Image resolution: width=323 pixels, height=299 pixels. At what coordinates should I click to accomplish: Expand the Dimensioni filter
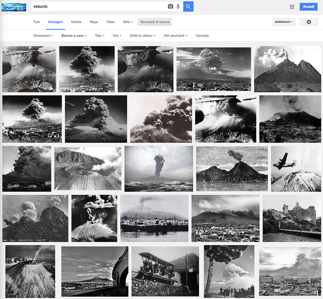[43, 36]
